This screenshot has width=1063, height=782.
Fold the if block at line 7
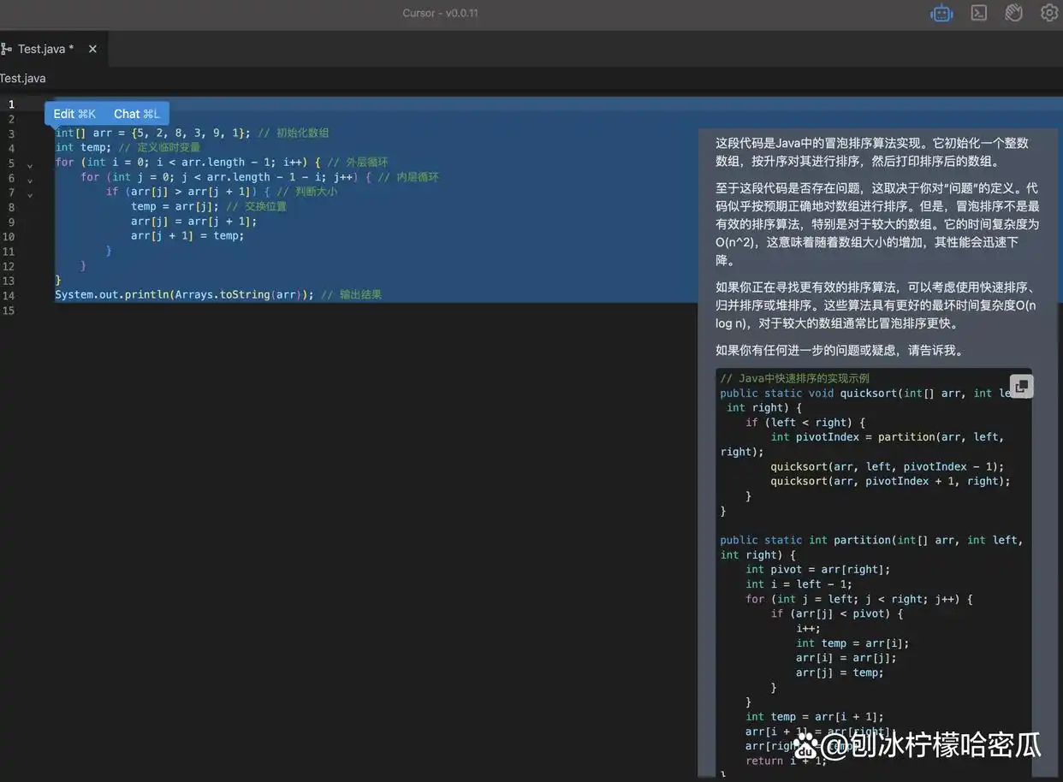pos(30,195)
